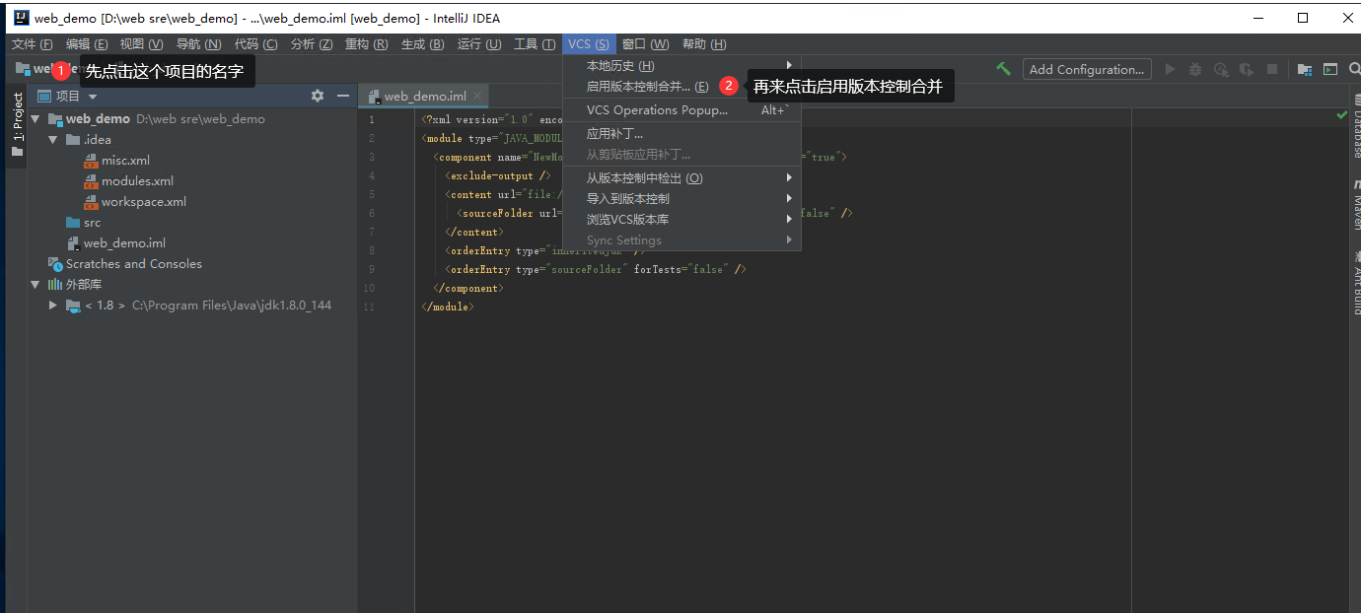The image size is (1361, 613).
Task: Select modules.xml in the project tree
Action: pyautogui.click(x=137, y=181)
